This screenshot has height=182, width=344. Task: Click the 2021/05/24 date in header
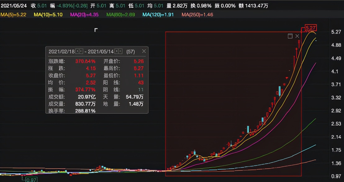pyautogui.click(x=13, y=6)
